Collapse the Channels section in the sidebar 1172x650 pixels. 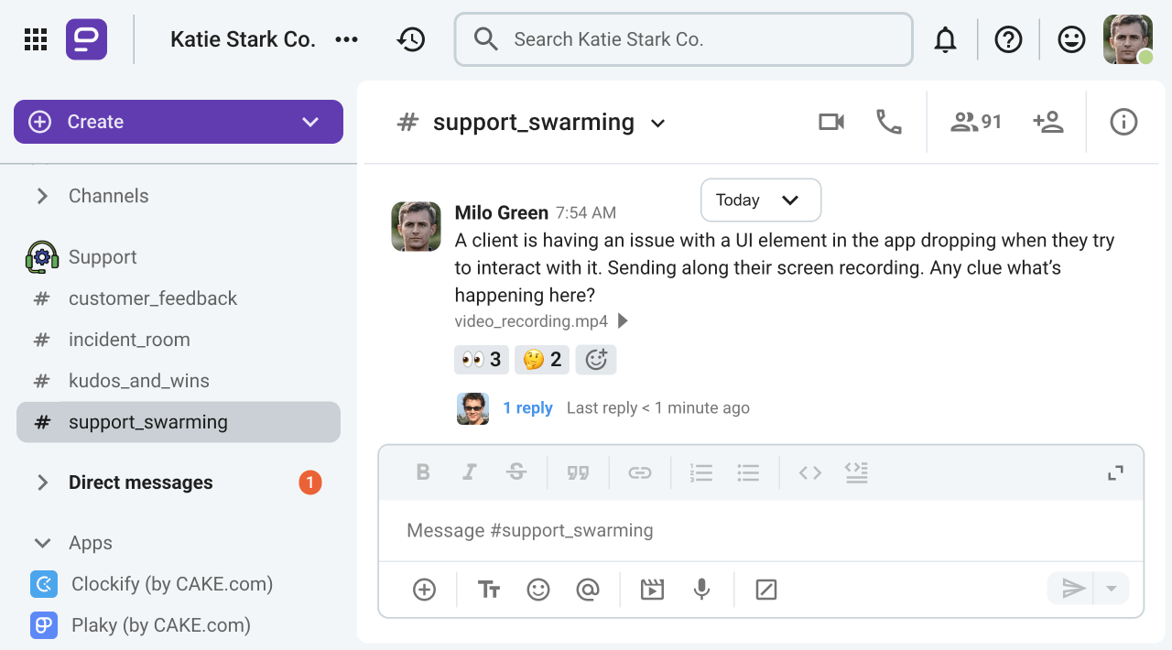pyautogui.click(x=41, y=195)
